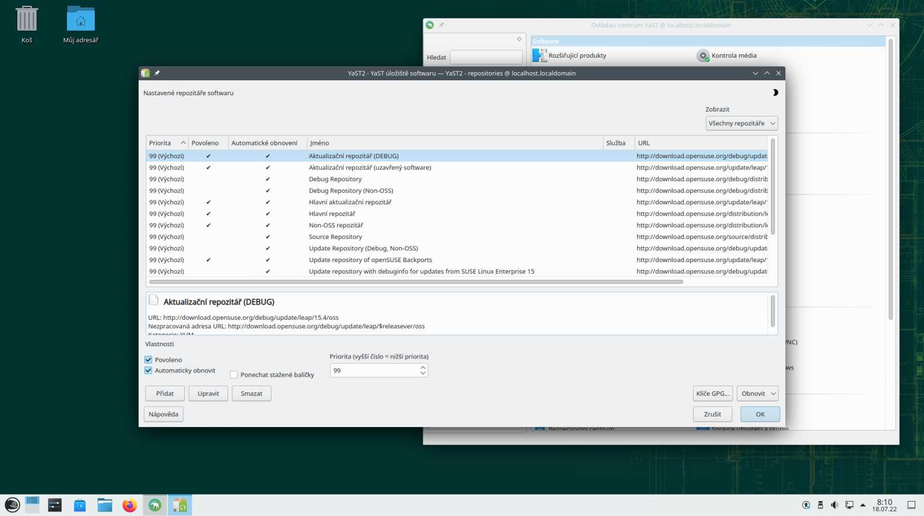Expand hidden system tray icons arrow
This screenshot has width=924, height=516.
863,505
